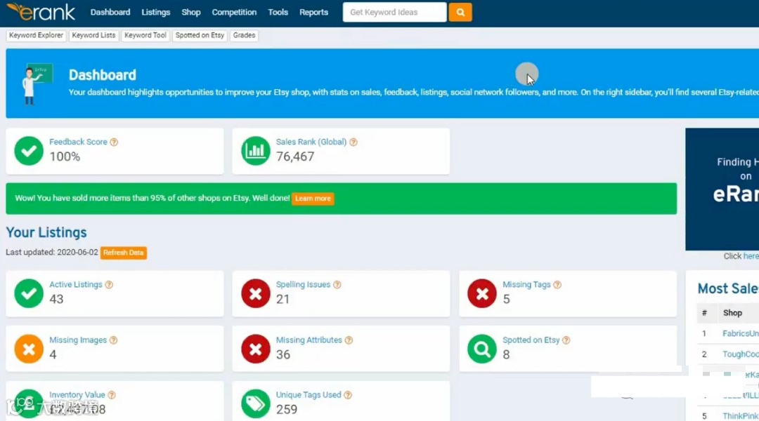Screen dimensions: 759x421
Task: Open the Missing Attributes link
Action: pos(309,340)
